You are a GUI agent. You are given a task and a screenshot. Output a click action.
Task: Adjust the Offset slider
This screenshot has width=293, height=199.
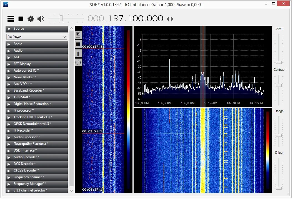point(279,188)
